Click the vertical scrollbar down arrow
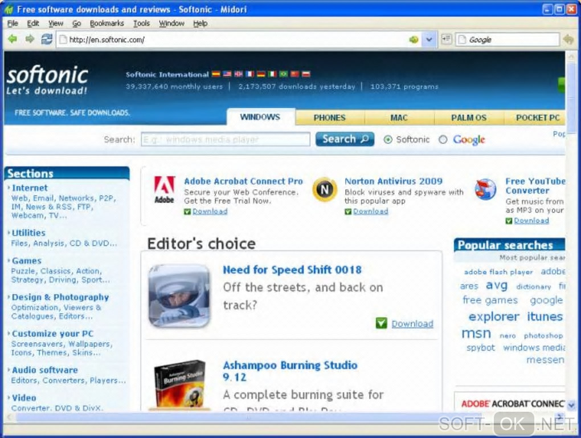The width and height of the screenshot is (581, 438). 571,405
